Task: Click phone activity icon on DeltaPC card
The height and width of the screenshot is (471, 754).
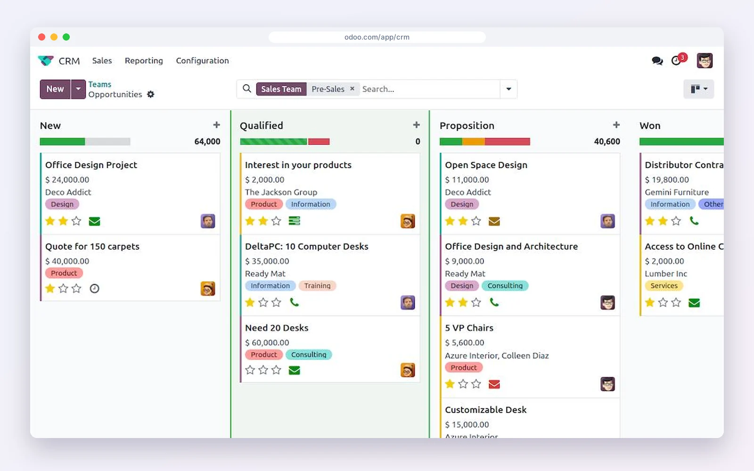Action: coord(294,302)
